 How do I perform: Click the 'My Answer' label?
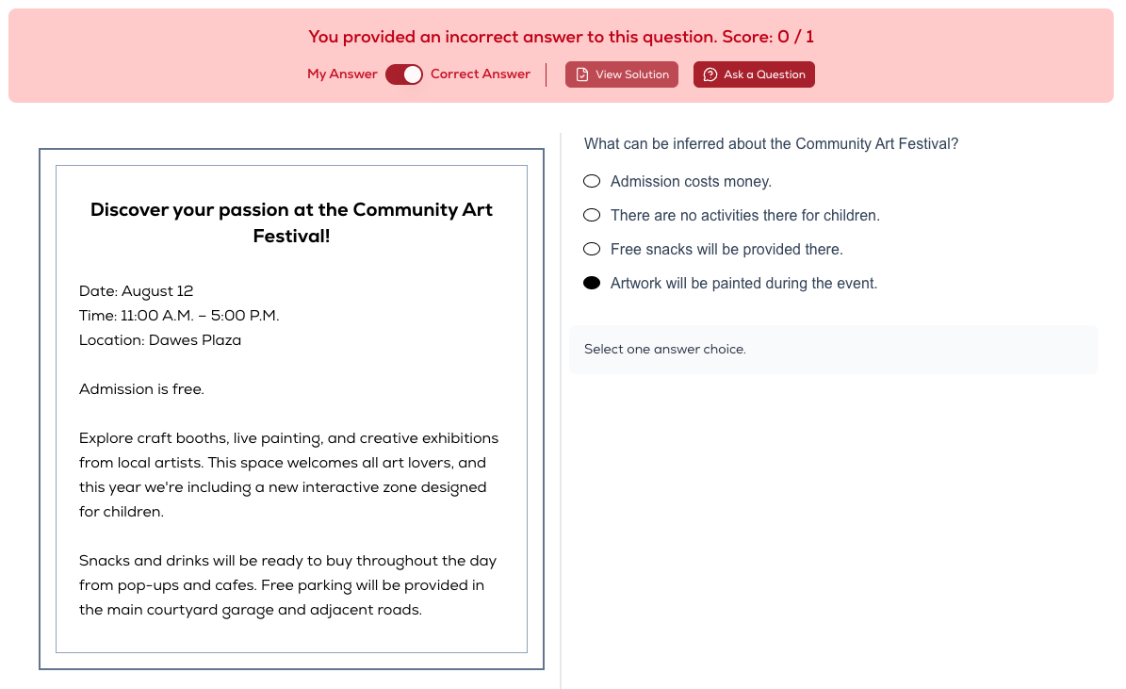pos(342,74)
